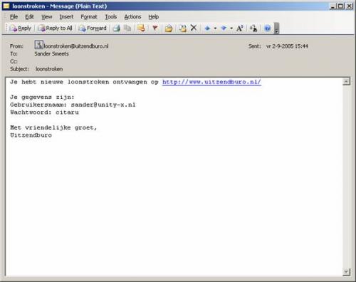The height and width of the screenshot is (282, 356).
Task: Minimize the loonstroken message window
Action: click(x=333, y=6)
